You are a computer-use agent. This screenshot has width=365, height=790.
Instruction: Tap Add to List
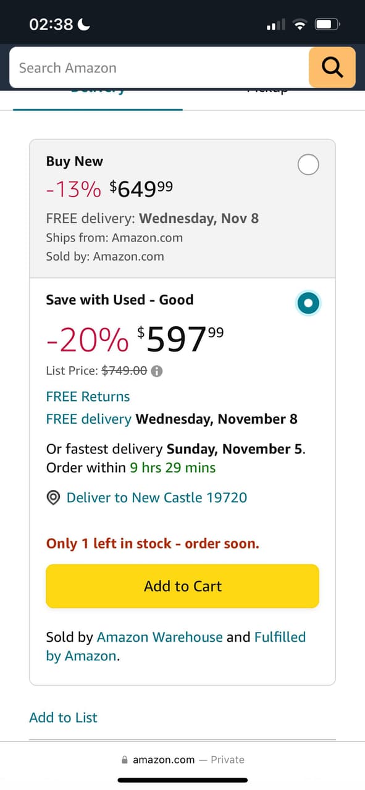(x=63, y=717)
